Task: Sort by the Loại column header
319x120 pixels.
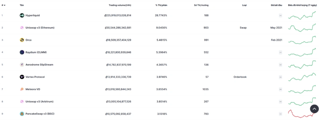Action: tap(244, 5)
